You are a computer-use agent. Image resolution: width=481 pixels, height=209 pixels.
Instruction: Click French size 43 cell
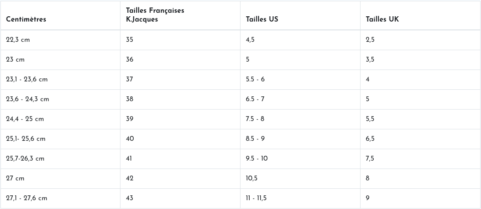tap(130, 198)
